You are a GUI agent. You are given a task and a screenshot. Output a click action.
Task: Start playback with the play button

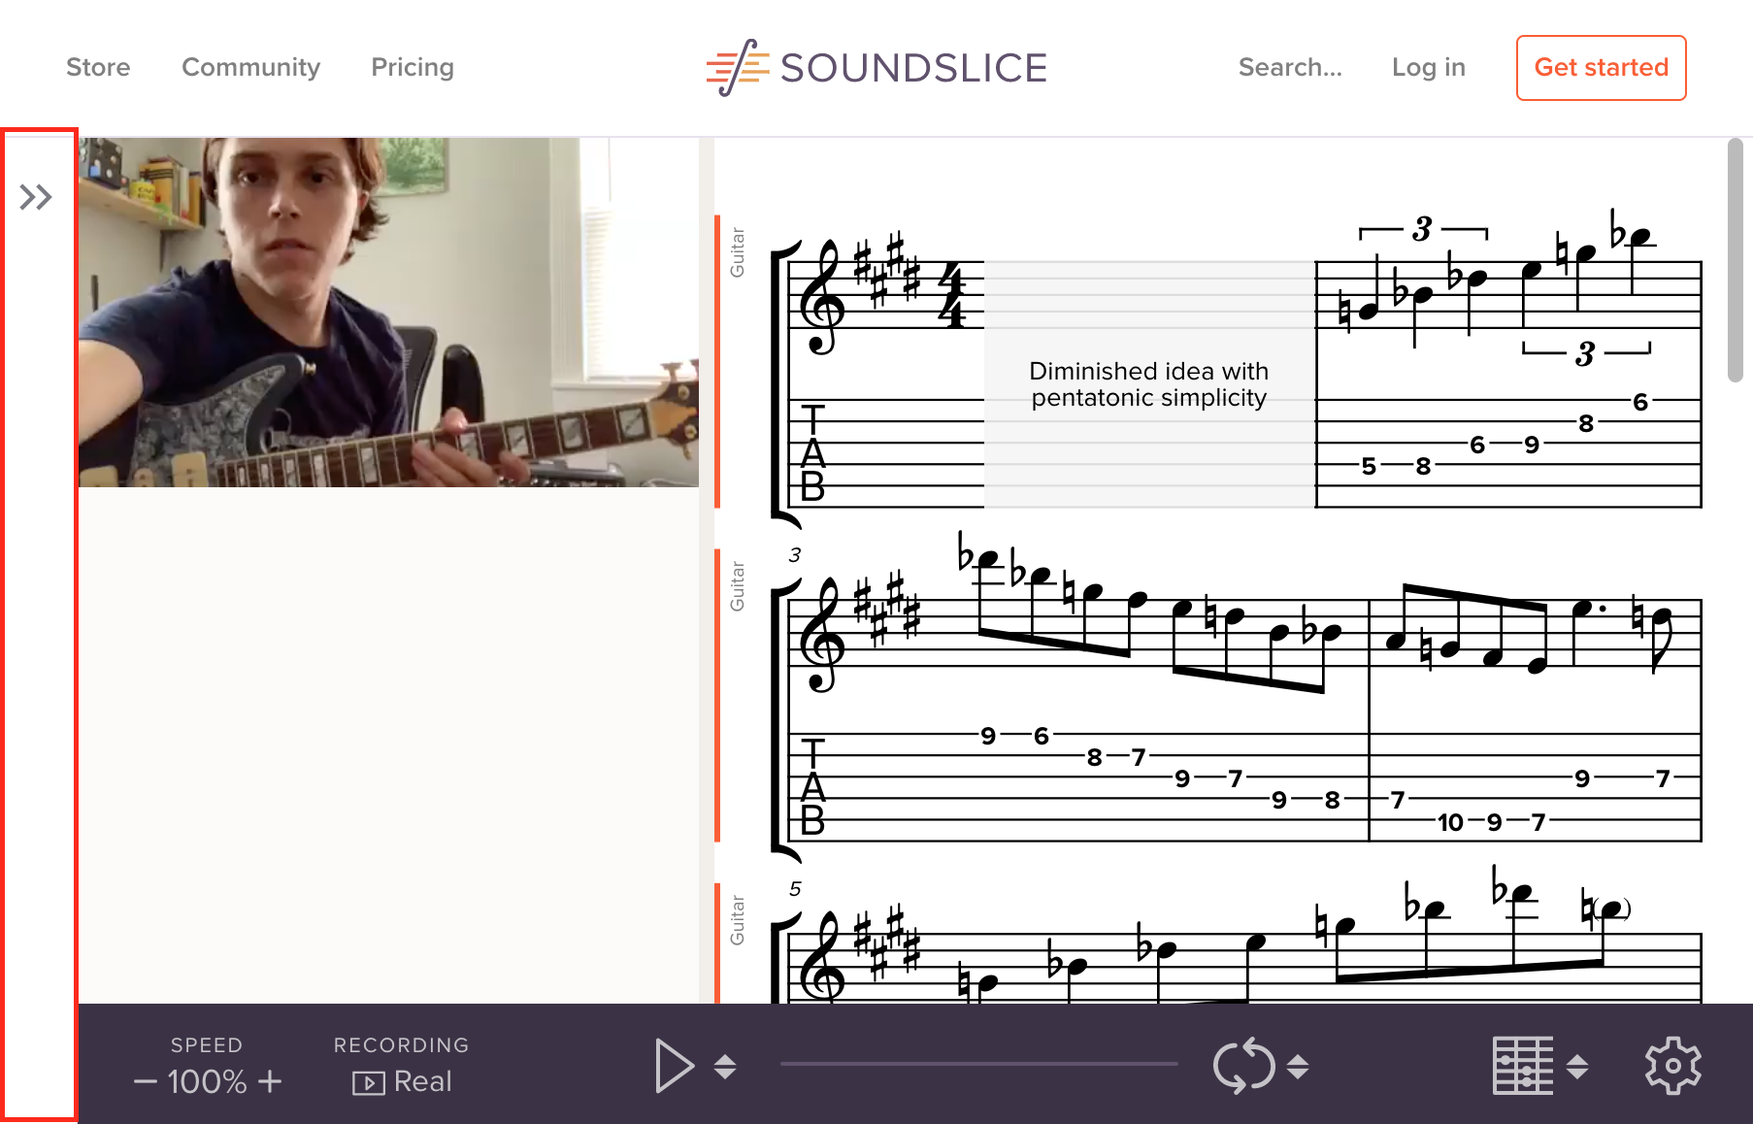[676, 1065]
